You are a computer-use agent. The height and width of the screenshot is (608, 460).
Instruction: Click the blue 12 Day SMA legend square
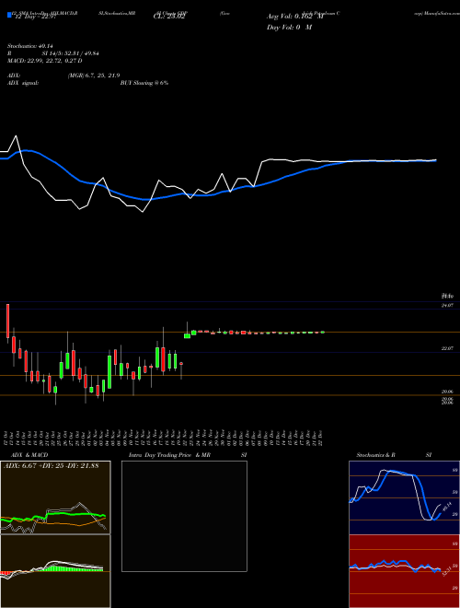[x=9, y=15]
